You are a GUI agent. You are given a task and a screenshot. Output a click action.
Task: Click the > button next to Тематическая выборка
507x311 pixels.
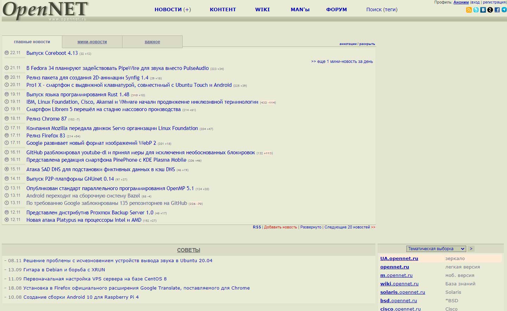471,248
